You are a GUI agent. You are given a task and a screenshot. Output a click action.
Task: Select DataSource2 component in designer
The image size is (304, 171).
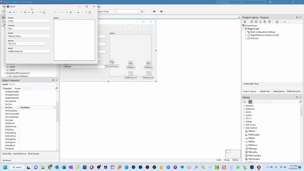(x=148, y=73)
